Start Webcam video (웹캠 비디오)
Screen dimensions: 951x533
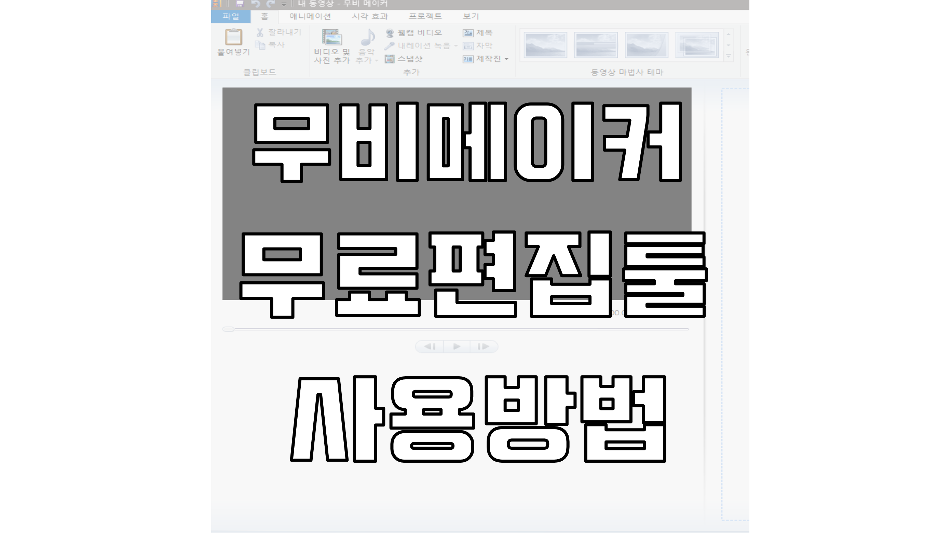[413, 33]
